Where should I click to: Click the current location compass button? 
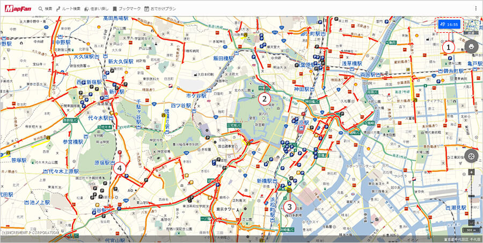pos(471,155)
